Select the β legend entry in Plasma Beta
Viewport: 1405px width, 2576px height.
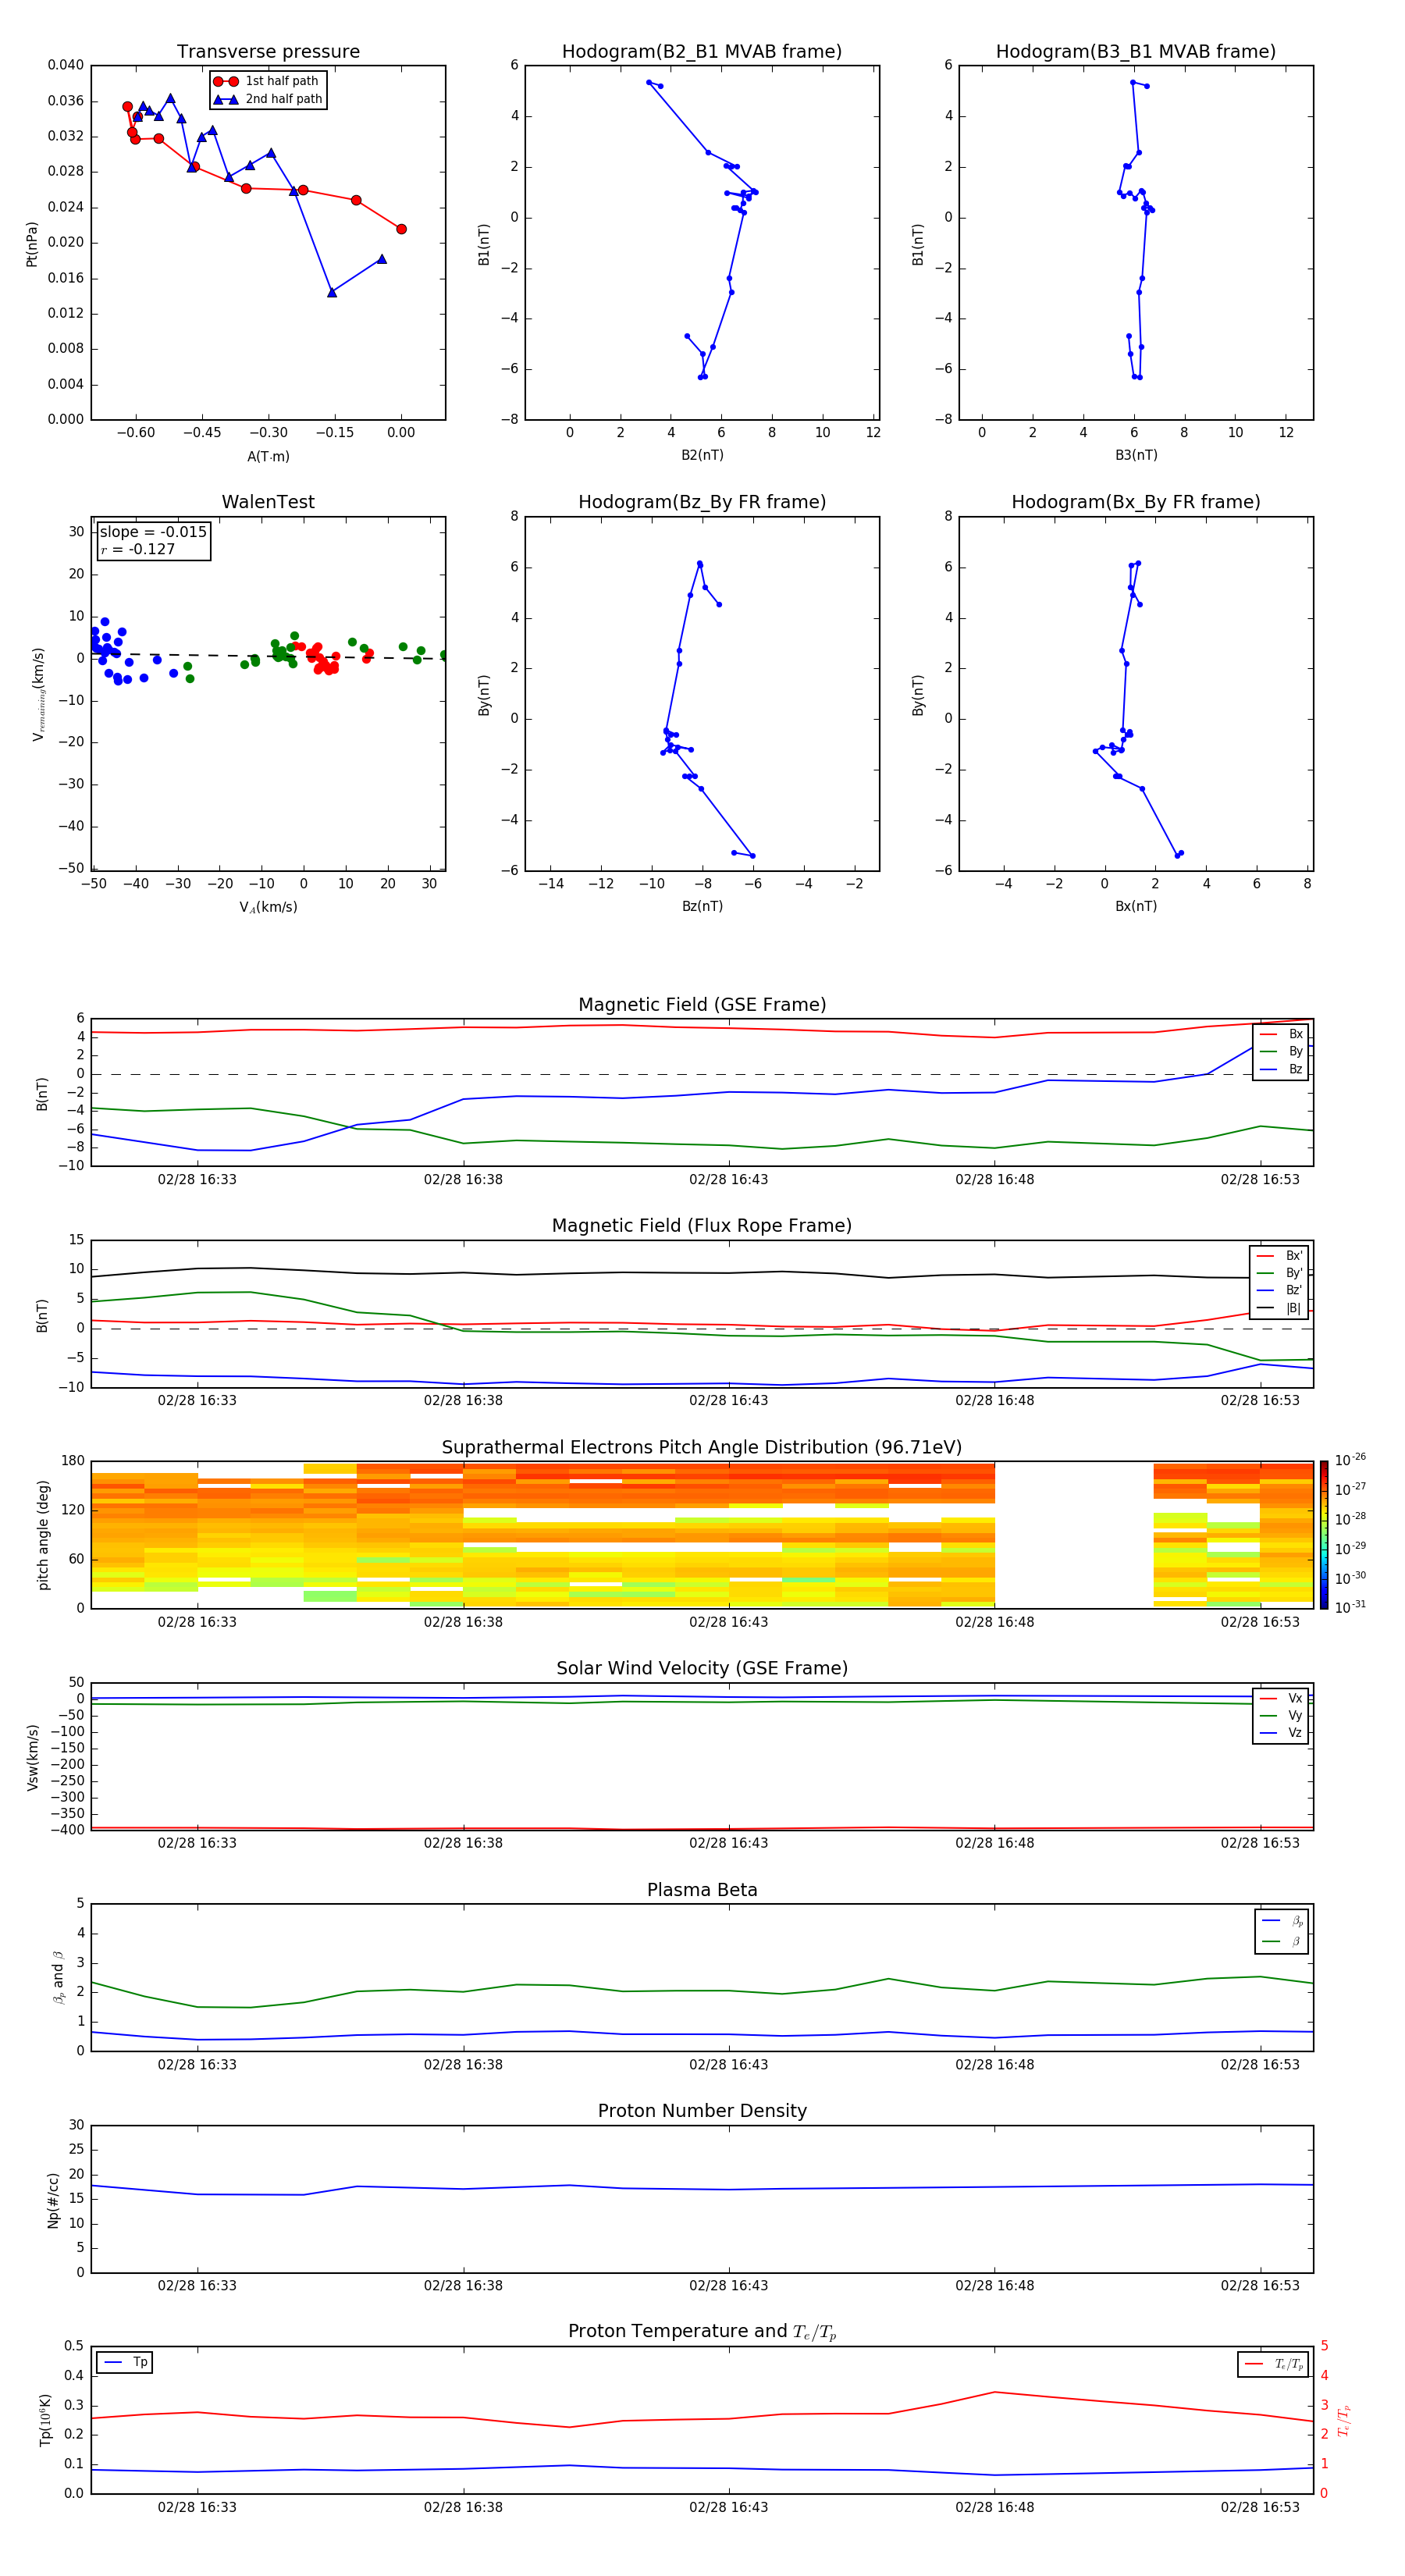click(x=1282, y=1942)
